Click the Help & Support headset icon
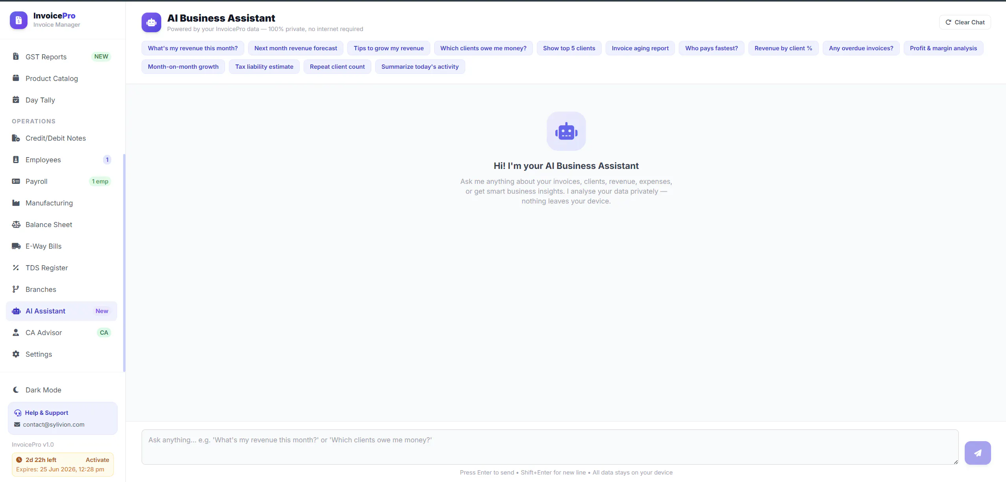 click(18, 413)
